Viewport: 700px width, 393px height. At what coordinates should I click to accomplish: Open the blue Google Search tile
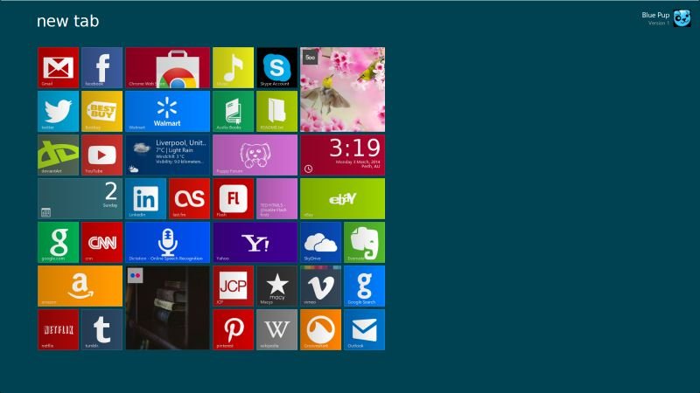coord(364,286)
